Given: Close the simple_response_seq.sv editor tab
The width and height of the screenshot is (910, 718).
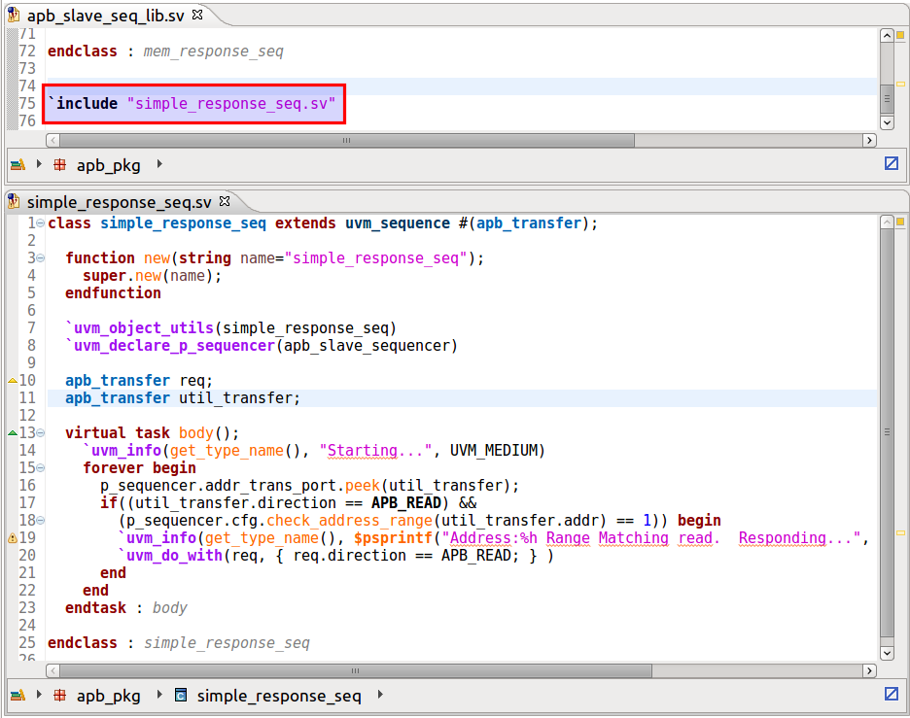Looking at the screenshot, I should (225, 202).
